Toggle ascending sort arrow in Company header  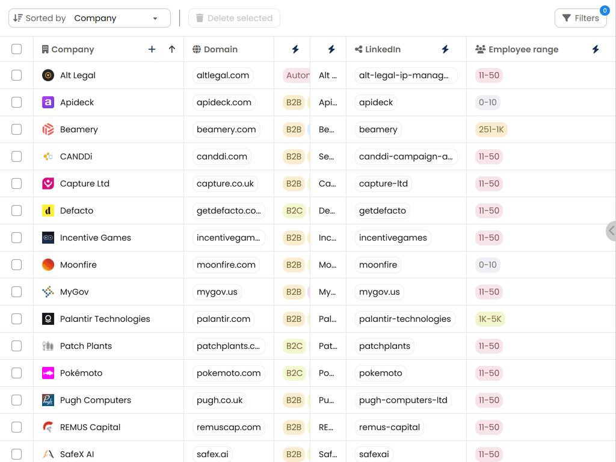click(x=171, y=49)
